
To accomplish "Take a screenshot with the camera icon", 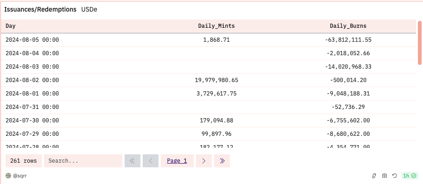I will [x=385, y=176].
